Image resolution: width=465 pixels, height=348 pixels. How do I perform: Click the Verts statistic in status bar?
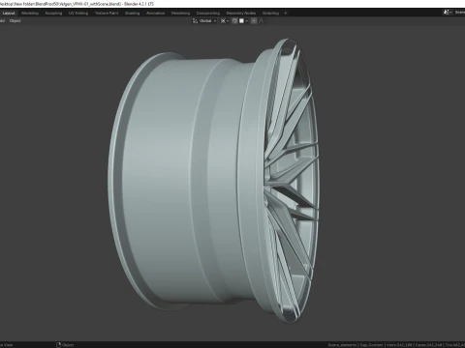[x=399, y=345]
